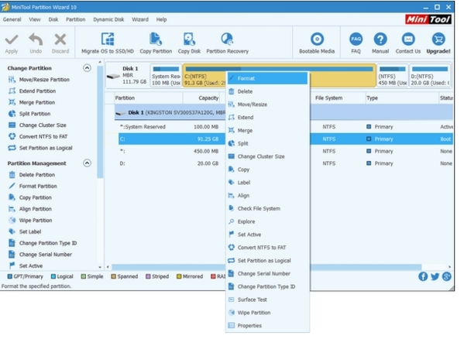Click the Google Plus share icon

pyautogui.click(x=446, y=276)
